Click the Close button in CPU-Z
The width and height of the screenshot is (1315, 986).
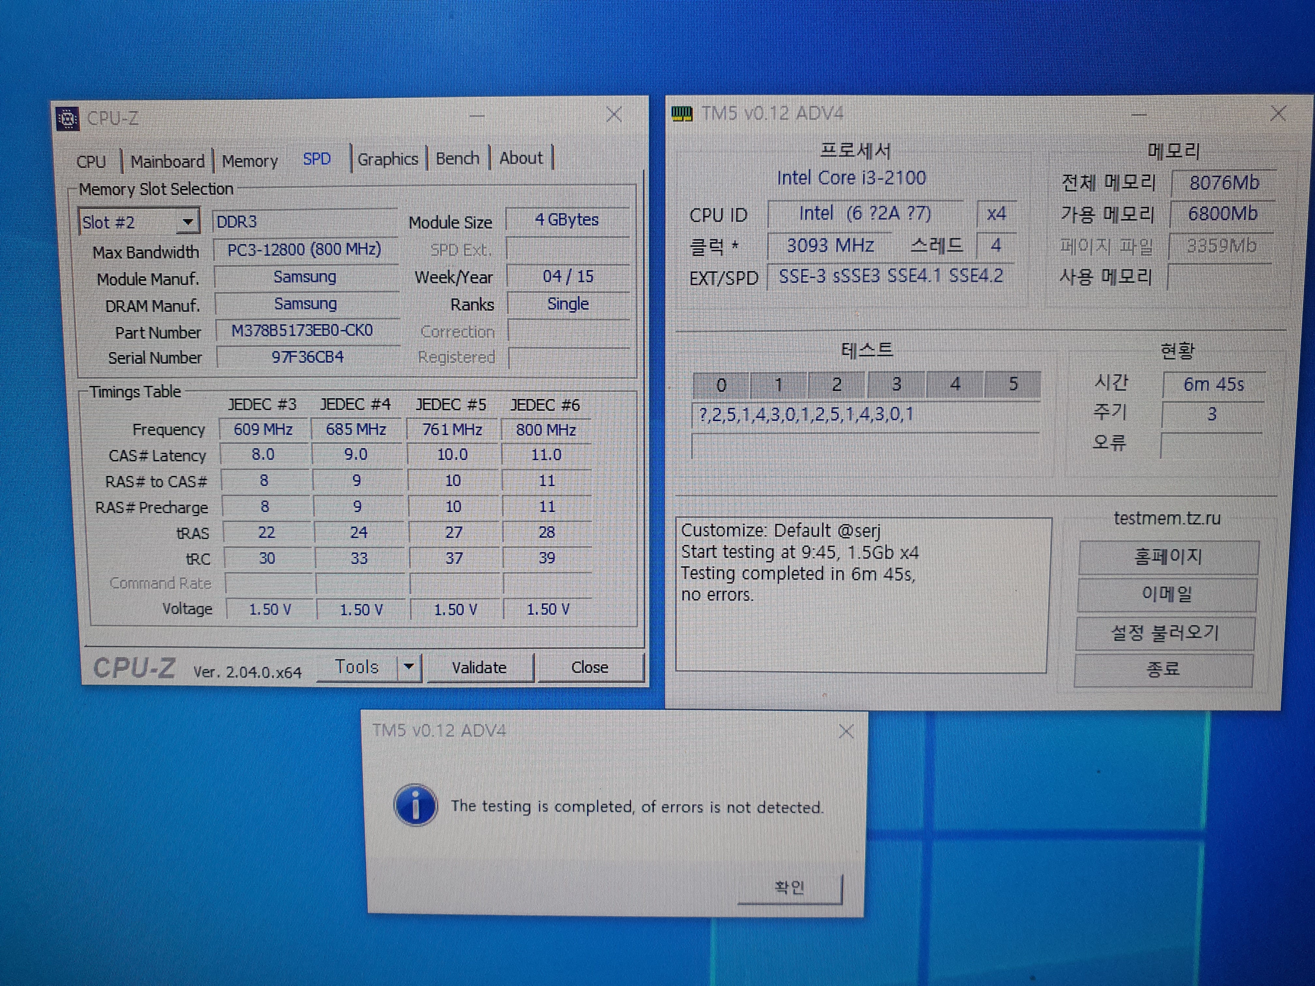pyautogui.click(x=590, y=667)
